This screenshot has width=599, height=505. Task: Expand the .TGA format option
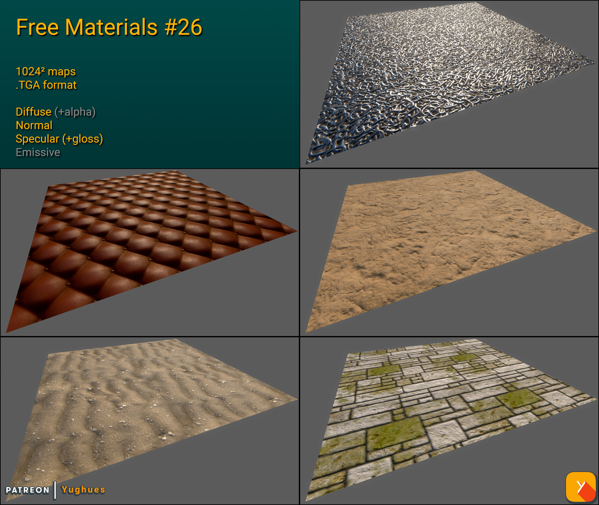point(46,84)
